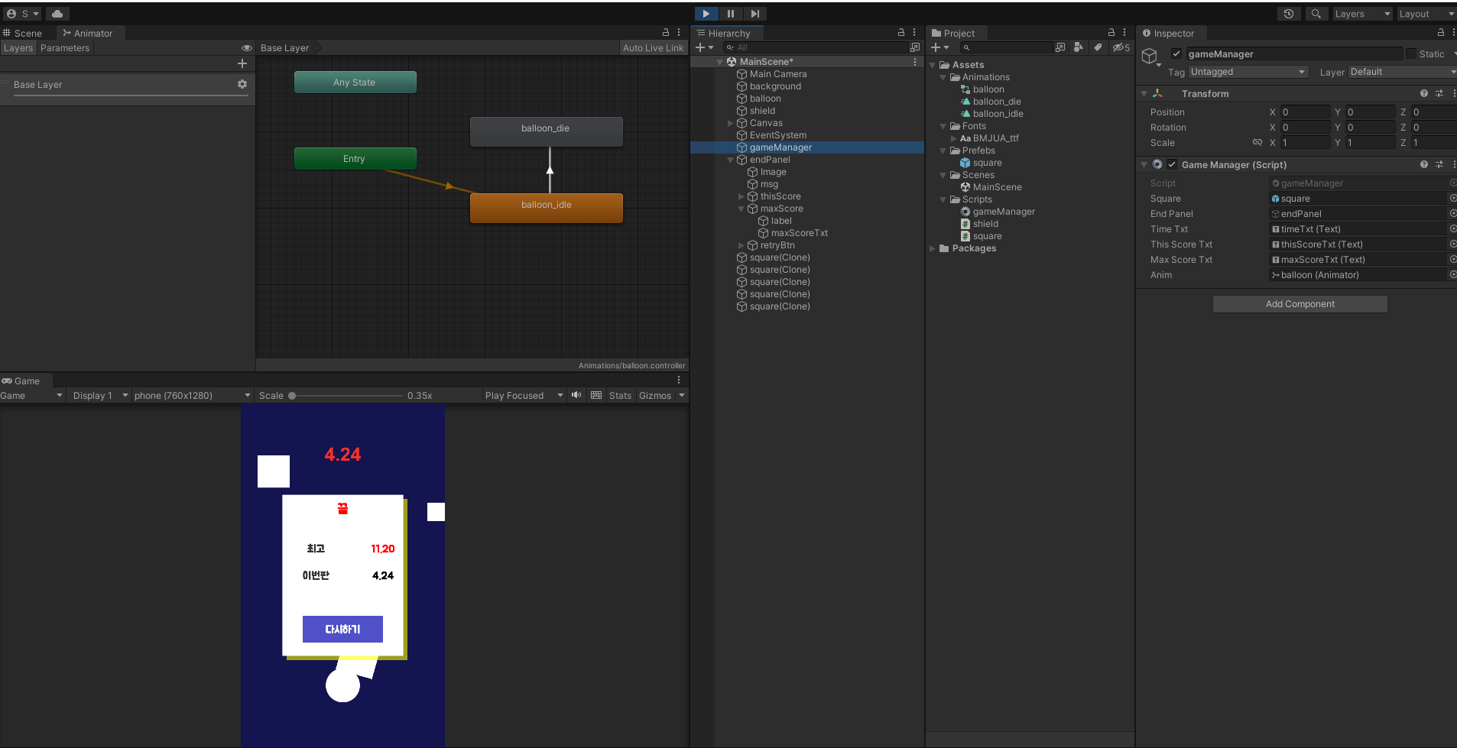Click the Step frame button

(754, 14)
